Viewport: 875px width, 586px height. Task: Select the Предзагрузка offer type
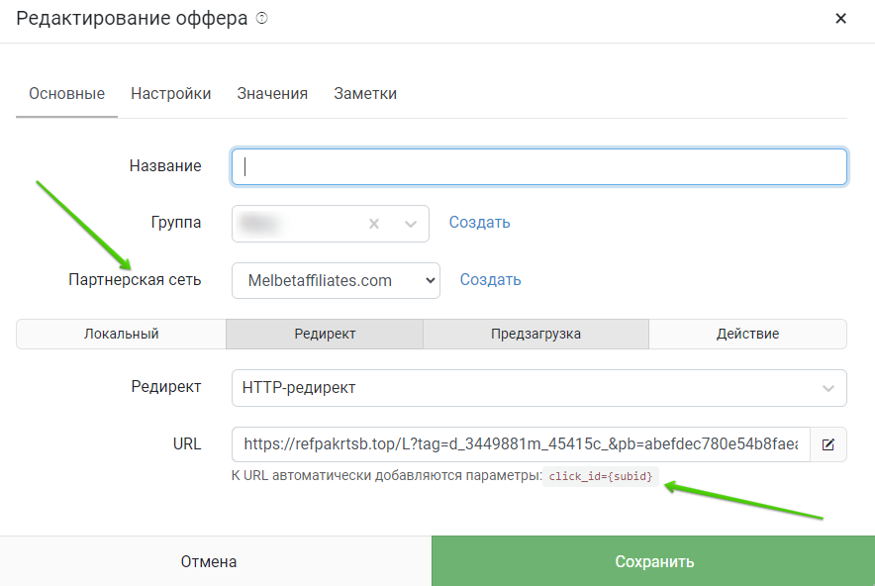point(535,334)
